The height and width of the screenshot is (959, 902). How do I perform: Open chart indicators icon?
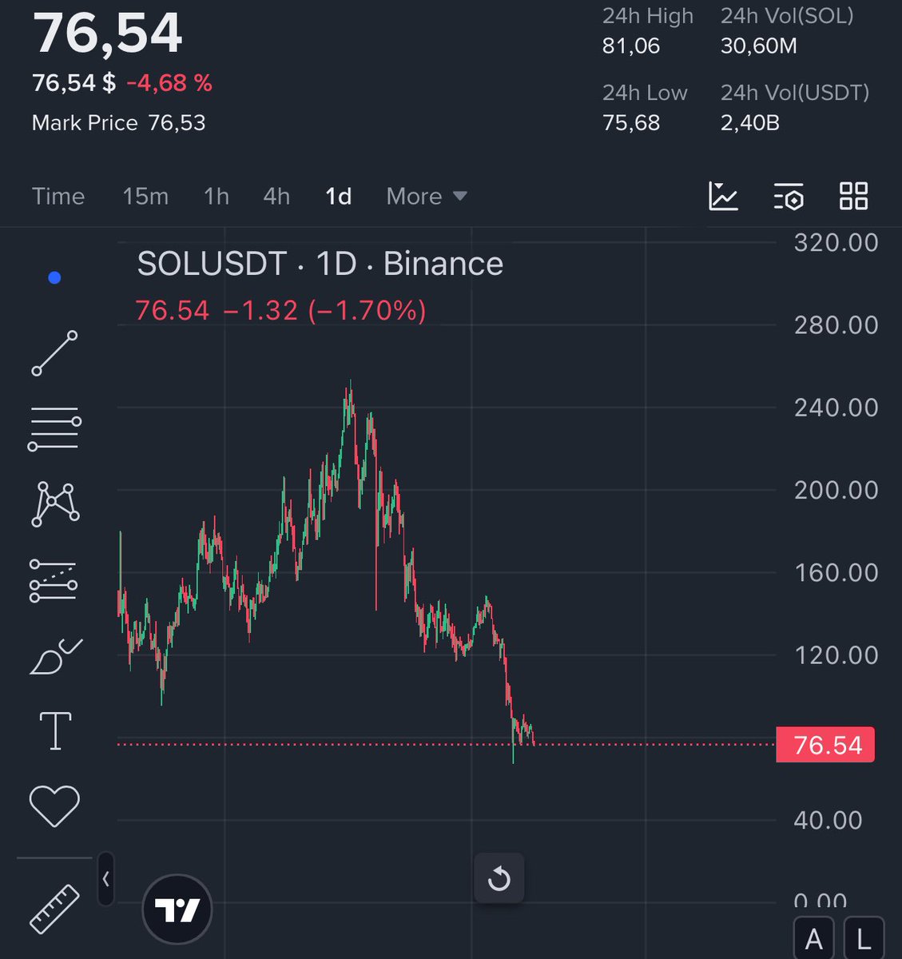click(723, 196)
